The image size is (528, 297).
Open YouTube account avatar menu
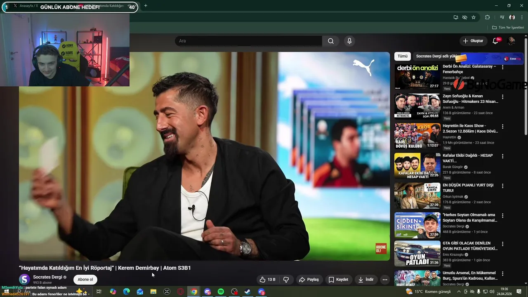511,41
